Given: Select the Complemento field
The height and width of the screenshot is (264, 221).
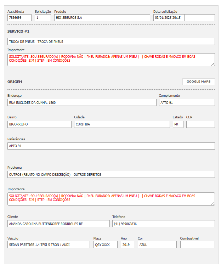Looking at the screenshot, I should tap(187, 102).
